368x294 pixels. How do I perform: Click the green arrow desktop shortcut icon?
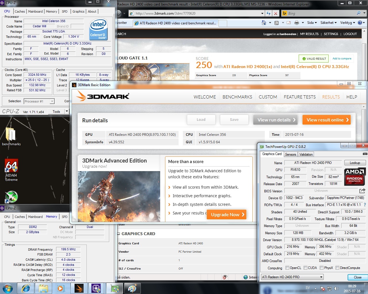pyautogui.click(x=11, y=197)
